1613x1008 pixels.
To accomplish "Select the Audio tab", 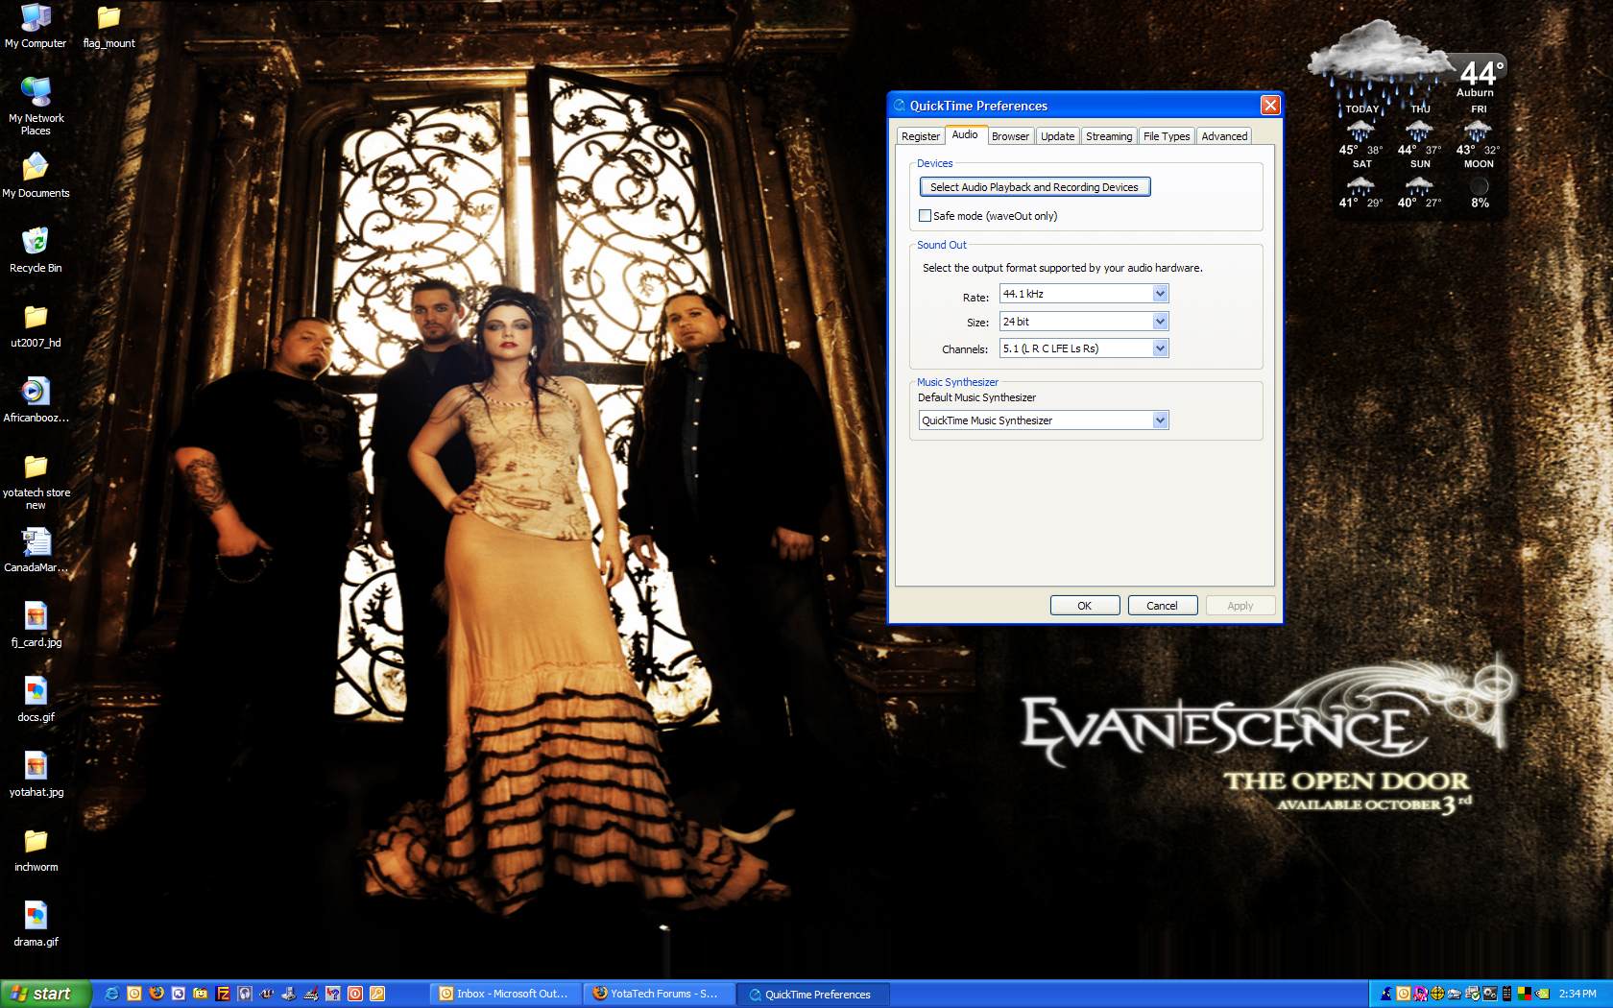I will pos(965,134).
